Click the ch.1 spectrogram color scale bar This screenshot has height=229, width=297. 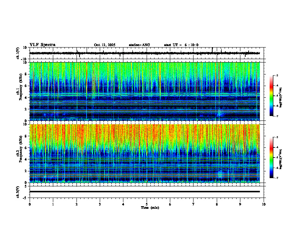point(271,96)
